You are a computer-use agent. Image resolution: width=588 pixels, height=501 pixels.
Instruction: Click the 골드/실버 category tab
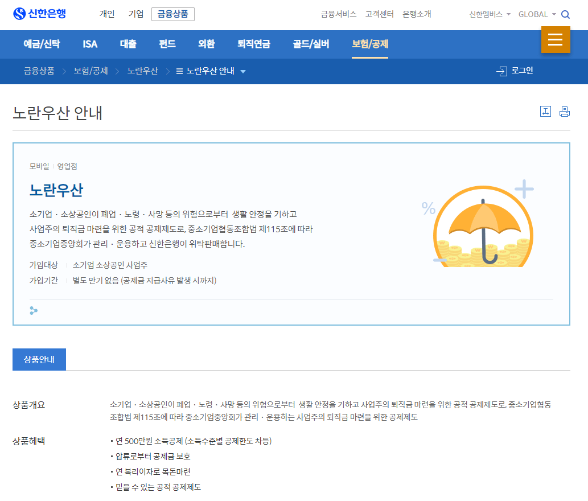[311, 44]
